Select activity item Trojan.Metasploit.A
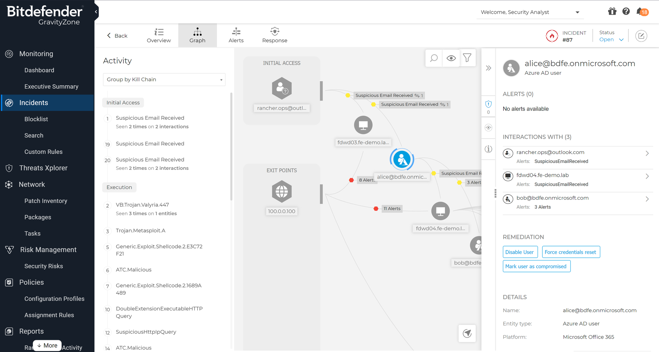The image size is (659, 352). coord(141,231)
